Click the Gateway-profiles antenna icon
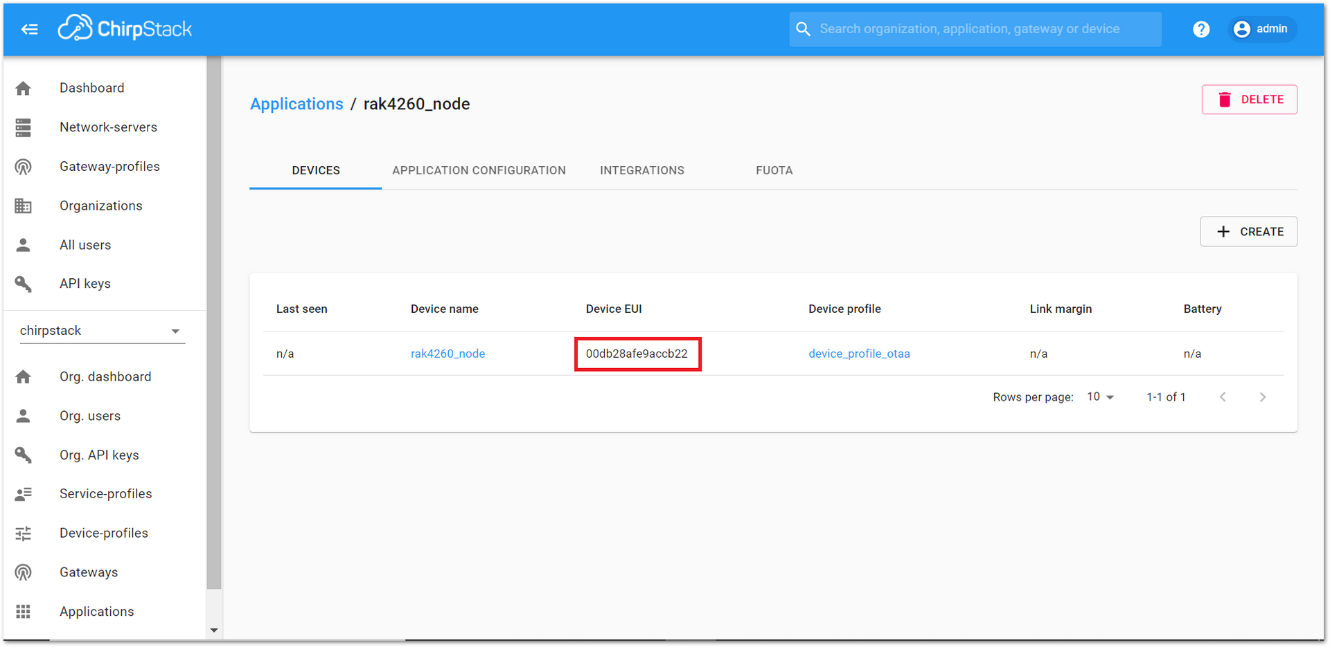This screenshot has width=1330, height=647. coord(24,167)
